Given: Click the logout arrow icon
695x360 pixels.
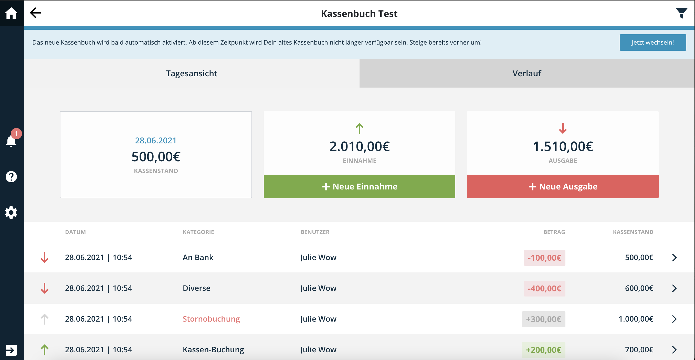Looking at the screenshot, I should 11,350.
